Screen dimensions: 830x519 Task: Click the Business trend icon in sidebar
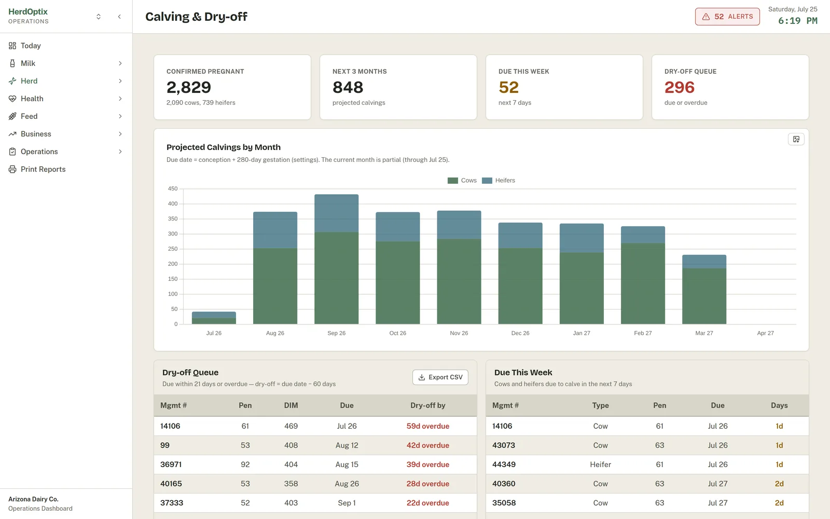click(x=12, y=134)
